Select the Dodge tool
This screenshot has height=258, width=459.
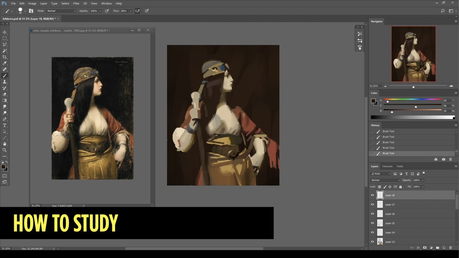[5, 113]
